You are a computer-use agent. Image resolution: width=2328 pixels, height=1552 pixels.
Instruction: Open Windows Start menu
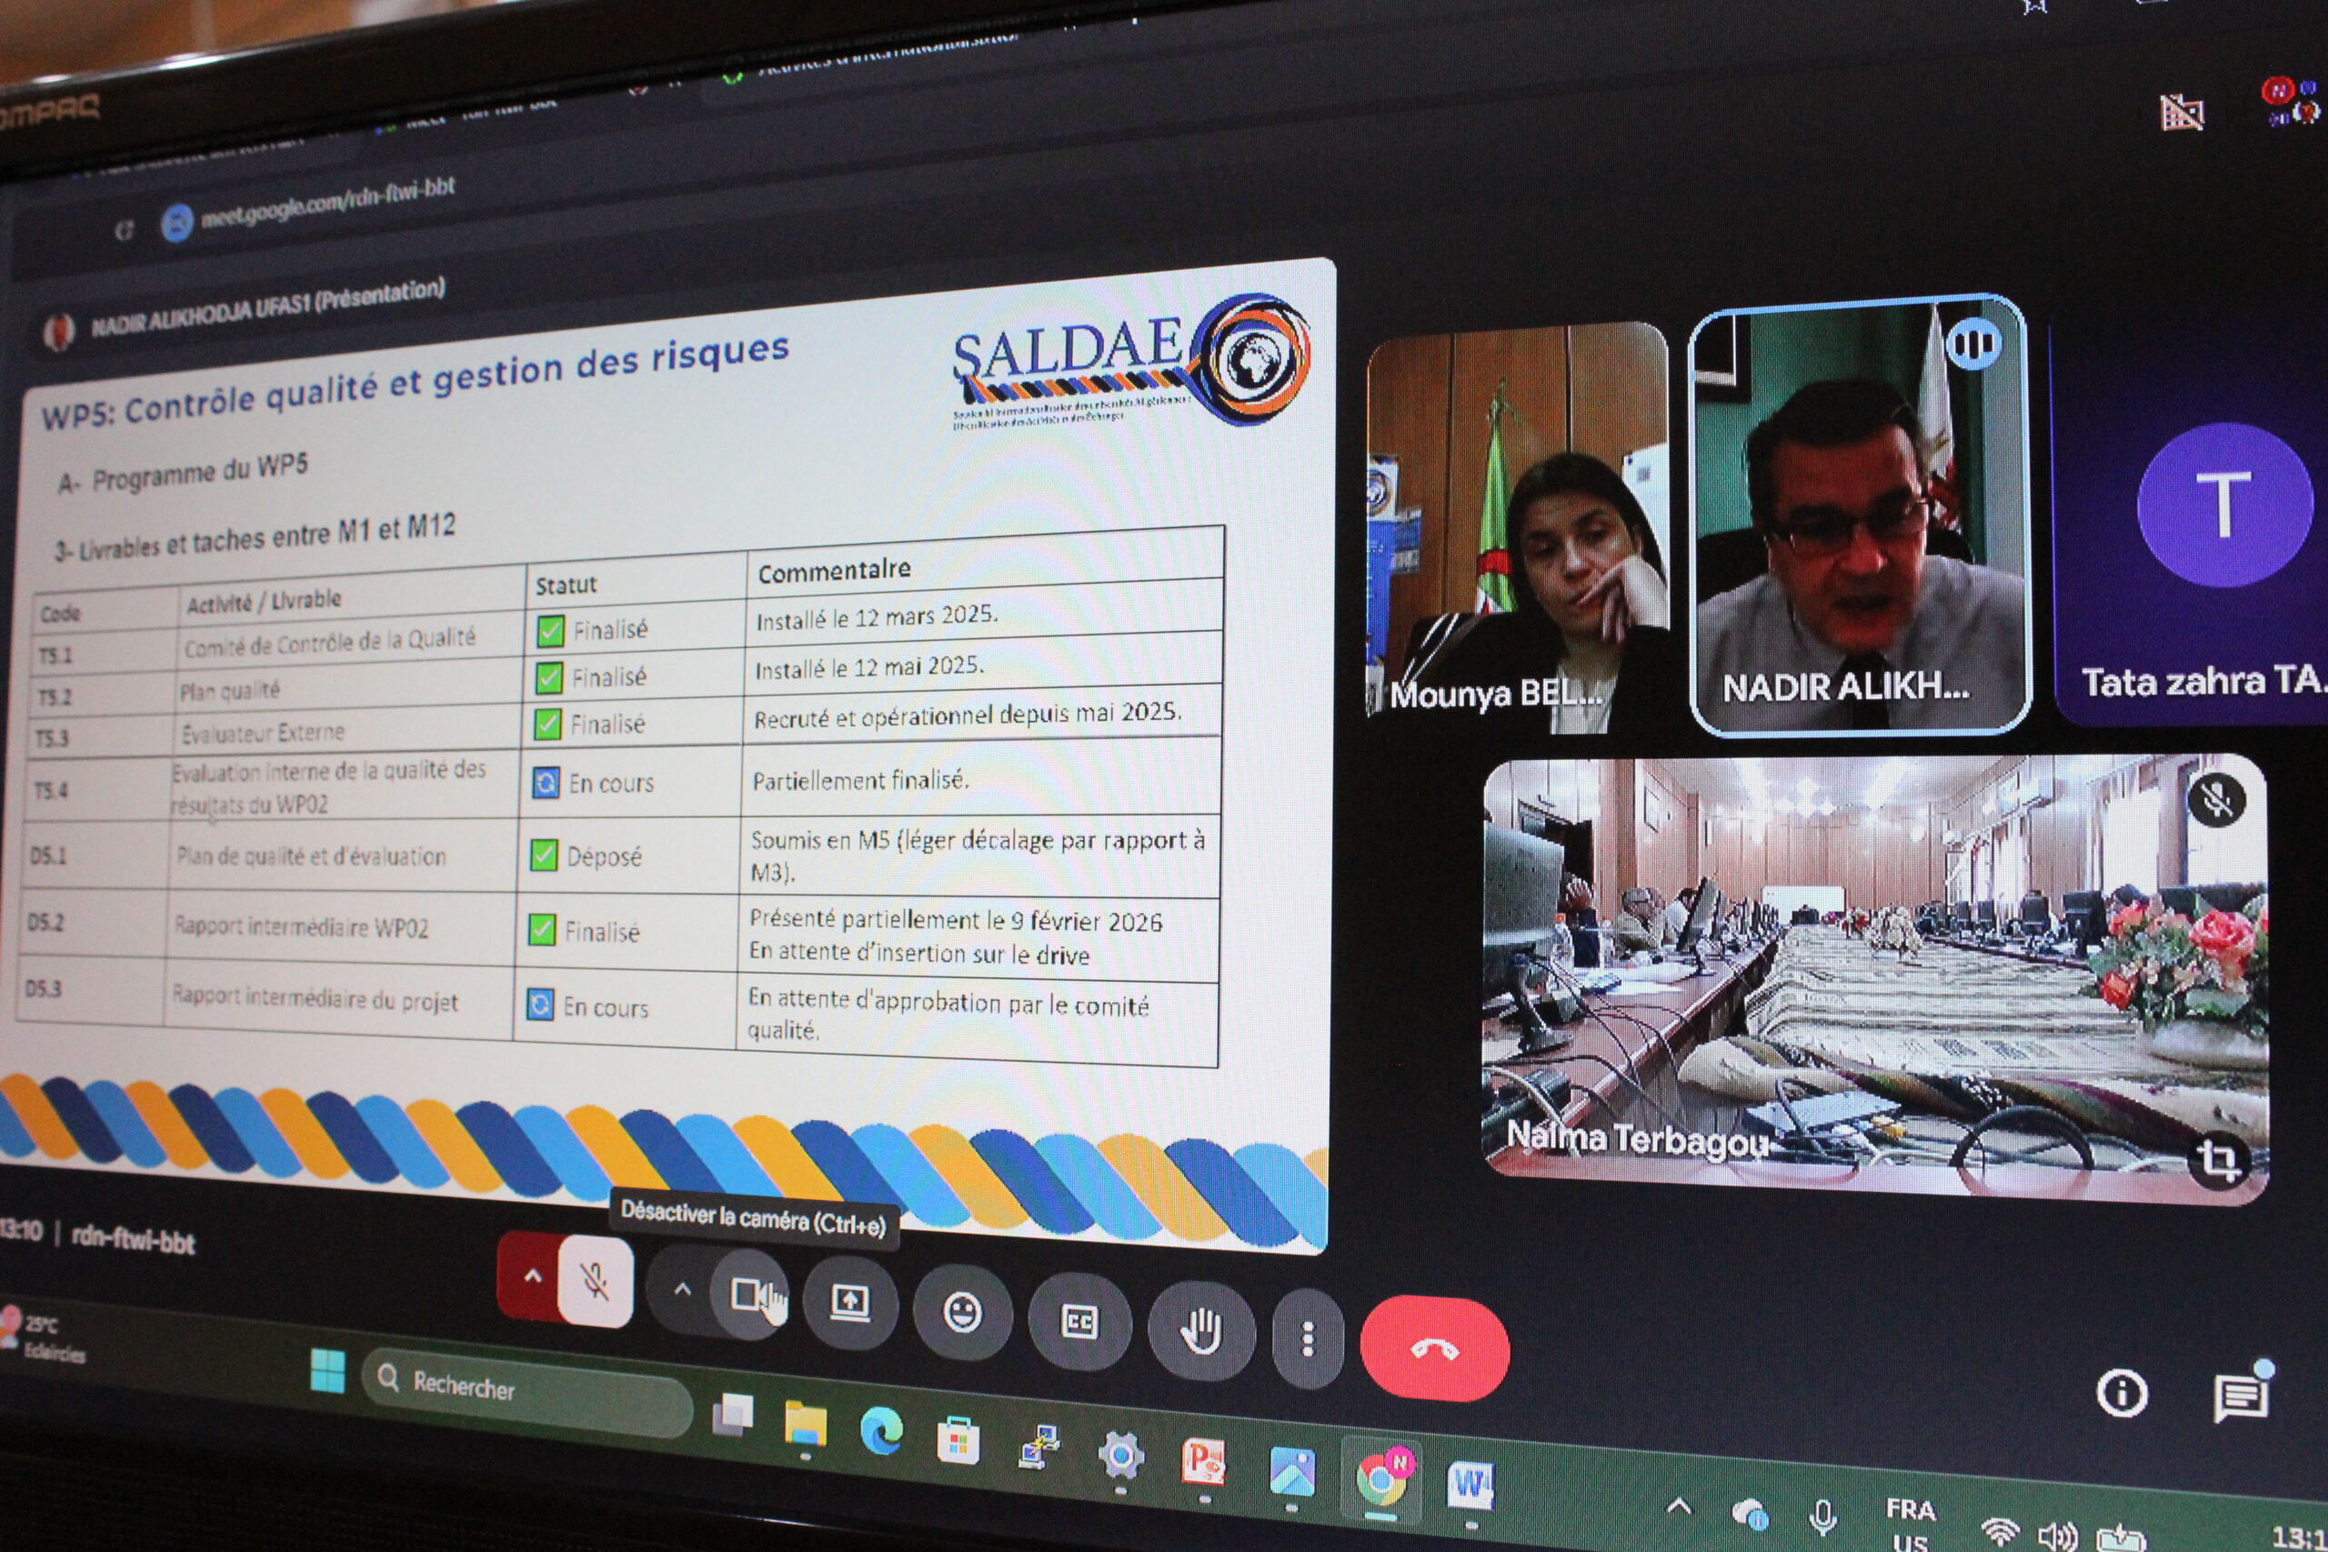327,1372
